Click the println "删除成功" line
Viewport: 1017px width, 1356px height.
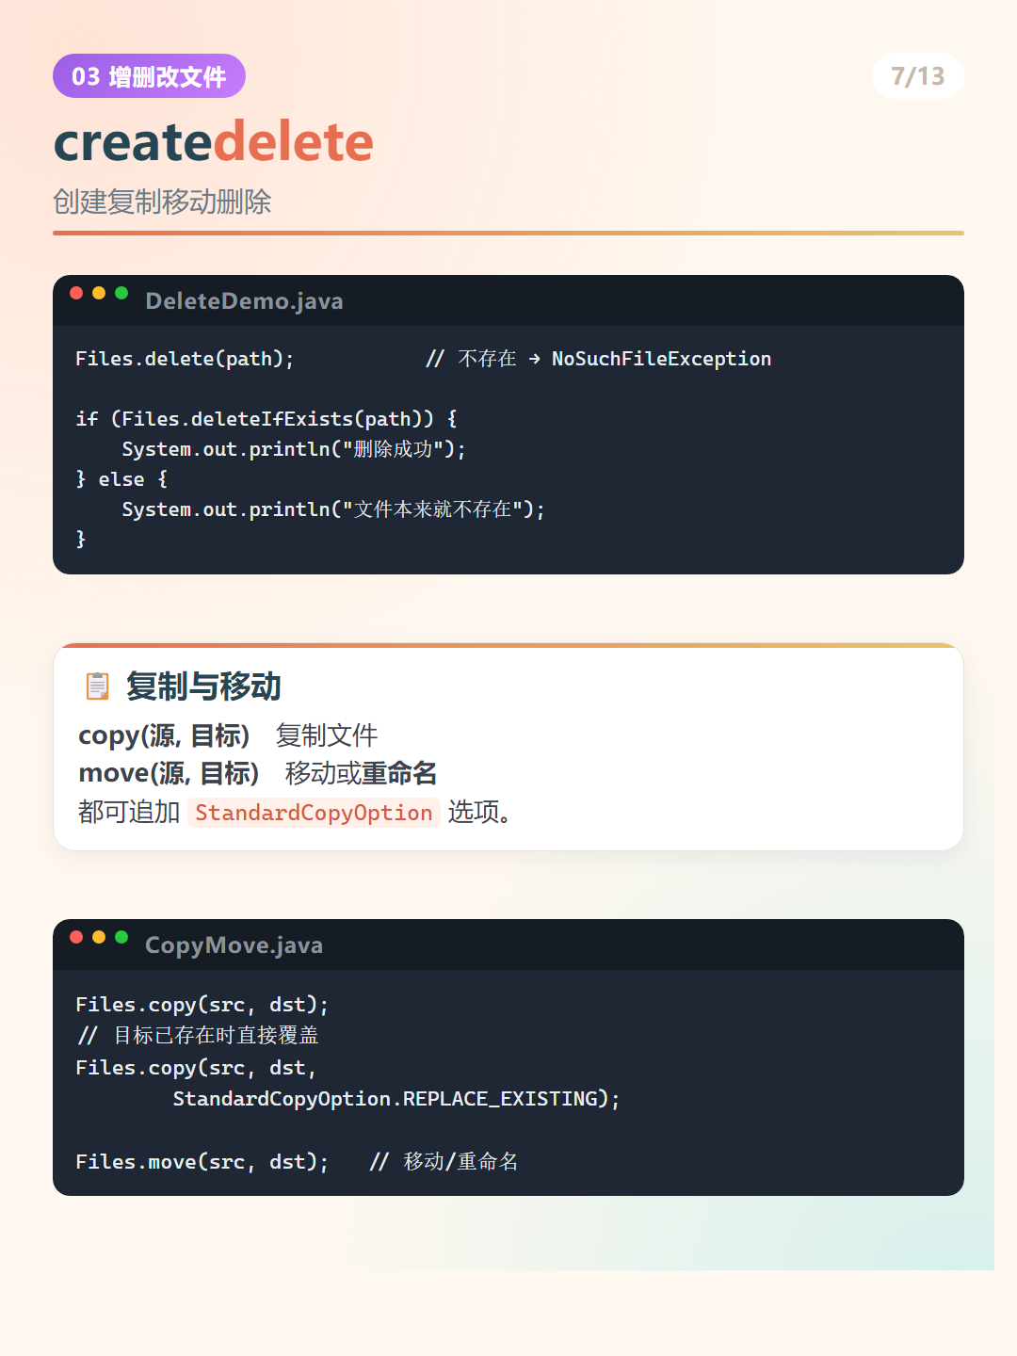[x=294, y=449]
